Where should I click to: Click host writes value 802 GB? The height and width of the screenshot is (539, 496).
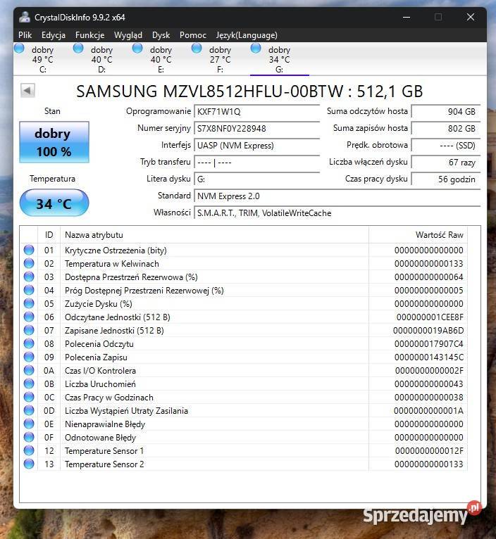446,128
